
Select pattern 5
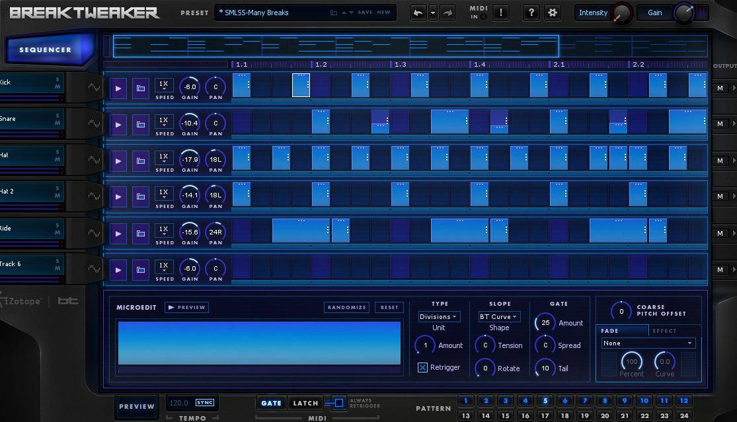tap(545, 401)
